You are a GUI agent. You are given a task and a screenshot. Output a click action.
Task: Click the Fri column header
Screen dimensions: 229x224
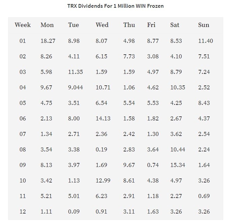pos(151,25)
